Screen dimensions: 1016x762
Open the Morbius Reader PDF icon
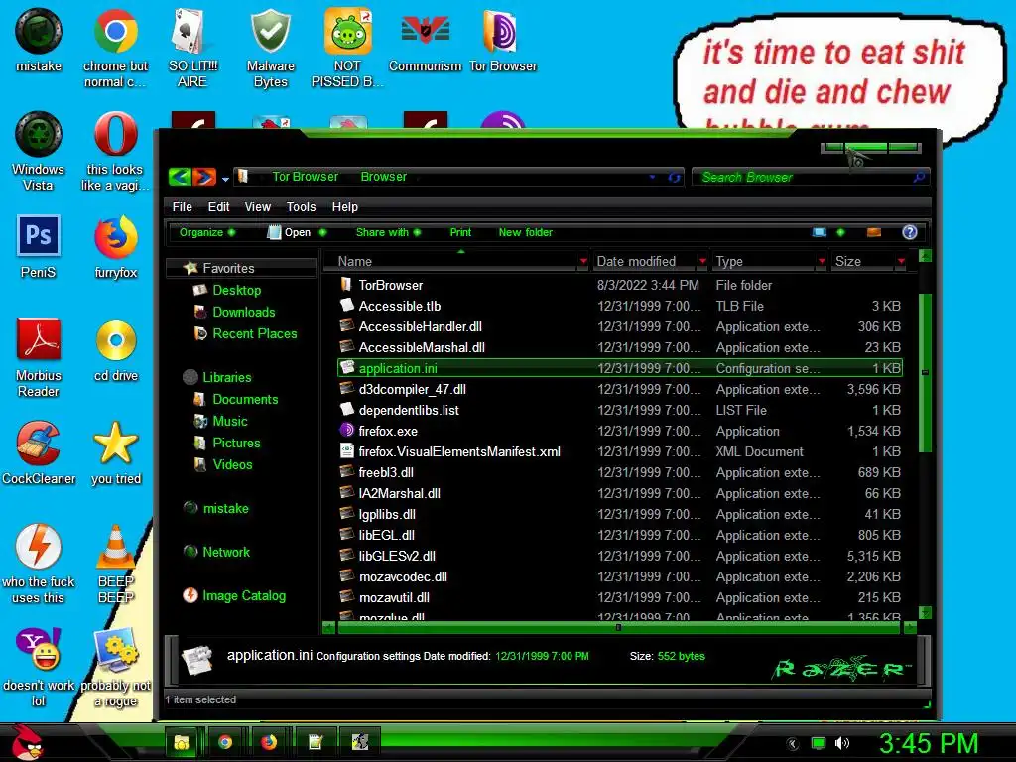(39, 357)
